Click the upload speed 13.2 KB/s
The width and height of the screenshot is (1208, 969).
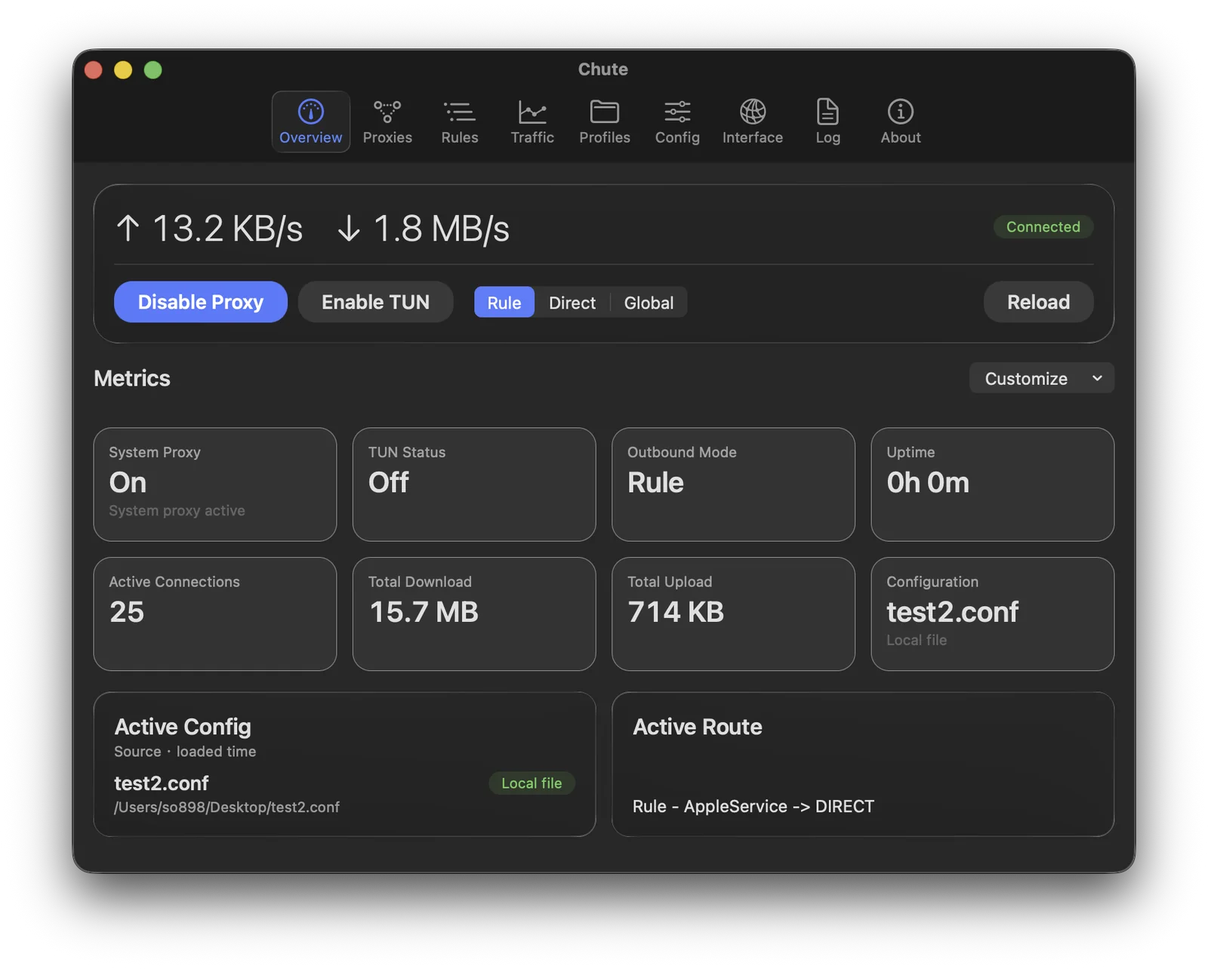point(210,228)
